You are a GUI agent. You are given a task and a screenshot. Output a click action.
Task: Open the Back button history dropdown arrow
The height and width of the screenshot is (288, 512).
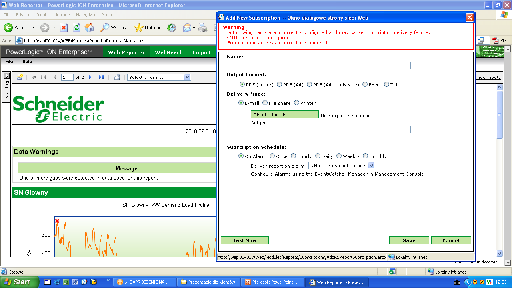pyautogui.click(x=34, y=28)
